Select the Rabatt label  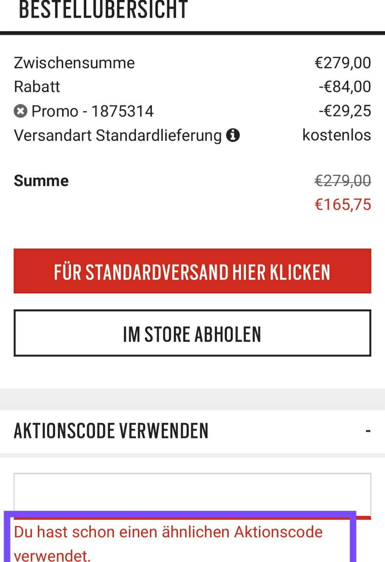(x=37, y=87)
